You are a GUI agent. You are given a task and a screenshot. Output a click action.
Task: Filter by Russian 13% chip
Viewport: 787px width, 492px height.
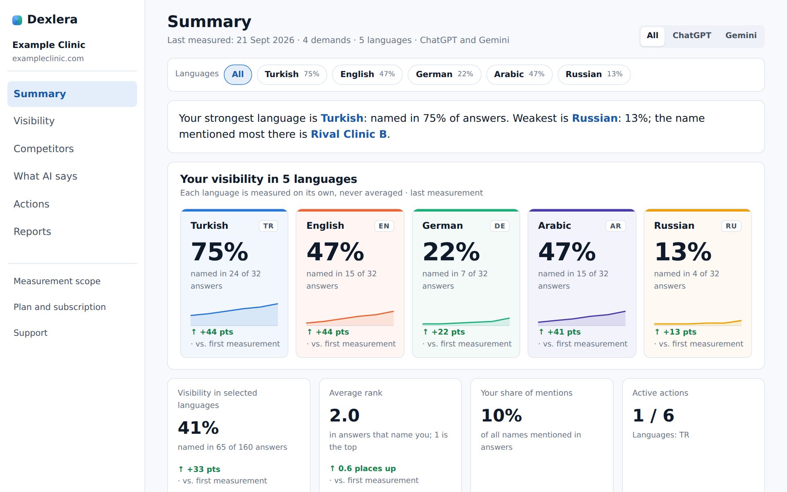point(594,75)
